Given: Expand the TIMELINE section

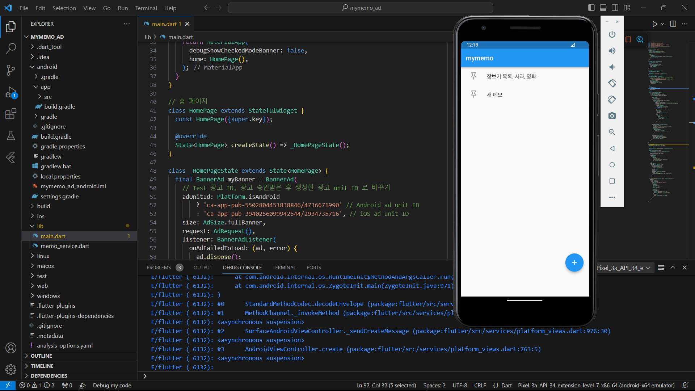Looking at the screenshot, I should (x=80, y=366).
